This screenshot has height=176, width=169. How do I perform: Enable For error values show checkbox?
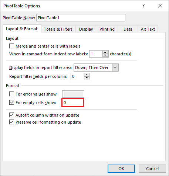11,94
